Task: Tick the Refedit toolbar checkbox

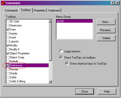Action: click(8, 61)
